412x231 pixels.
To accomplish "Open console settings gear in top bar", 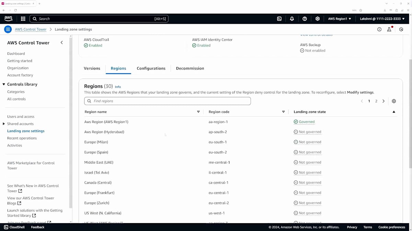I will (318, 19).
